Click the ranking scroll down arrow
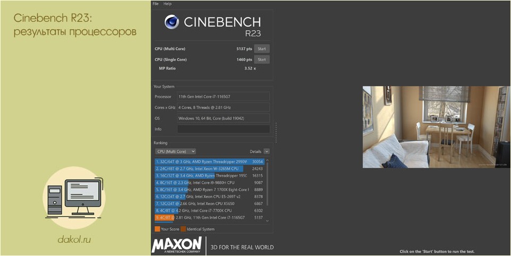This screenshot has height=256, width=511. (x=268, y=221)
